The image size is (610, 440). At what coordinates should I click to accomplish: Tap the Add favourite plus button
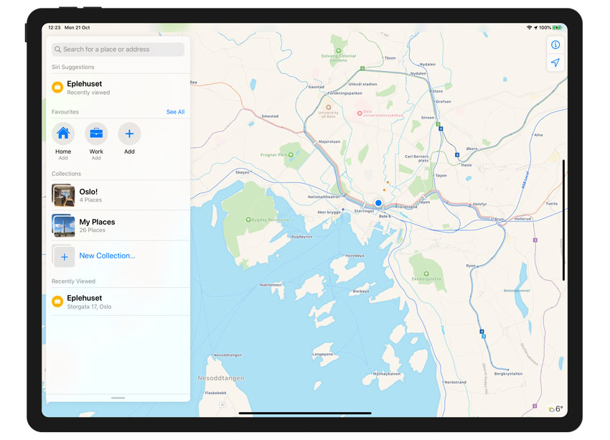[129, 134]
